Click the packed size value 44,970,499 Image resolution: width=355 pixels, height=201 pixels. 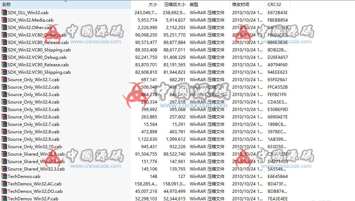click(174, 191)
